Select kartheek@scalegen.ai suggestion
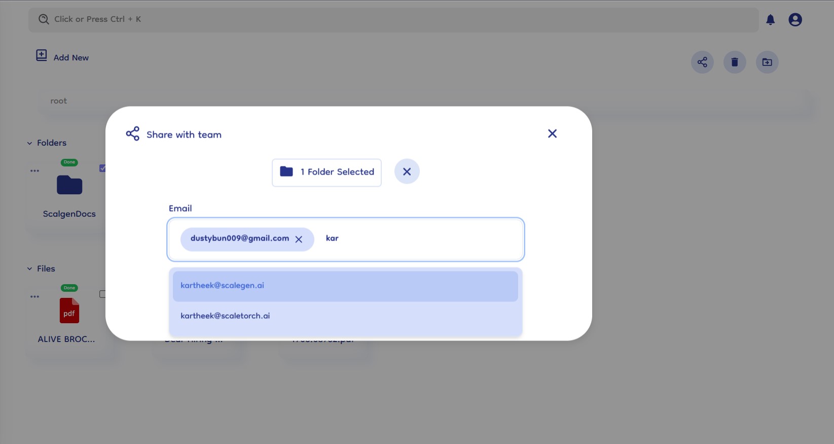Viewport: 834px width, 444px height. click(345, 286)
